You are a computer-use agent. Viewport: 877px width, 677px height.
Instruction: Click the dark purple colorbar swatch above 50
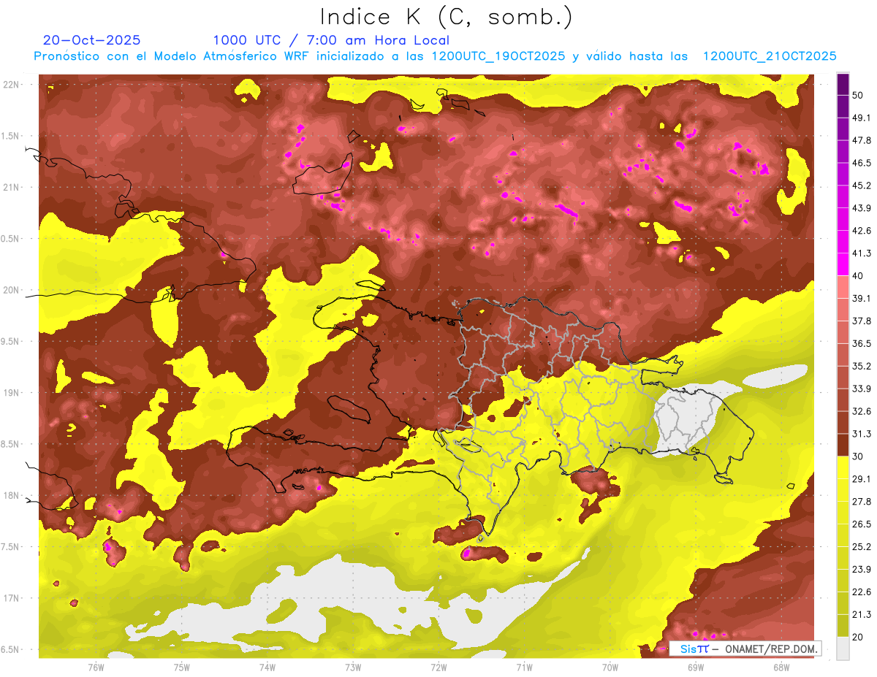(x=843, y=84)
